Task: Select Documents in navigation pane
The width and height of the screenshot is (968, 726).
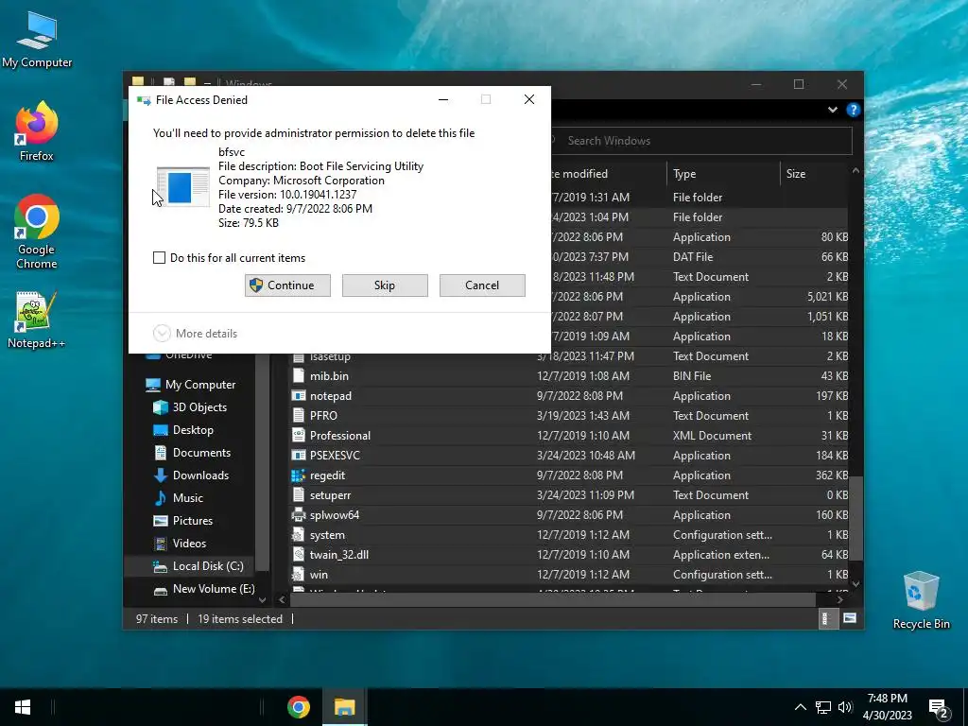Action: (192, 453)
